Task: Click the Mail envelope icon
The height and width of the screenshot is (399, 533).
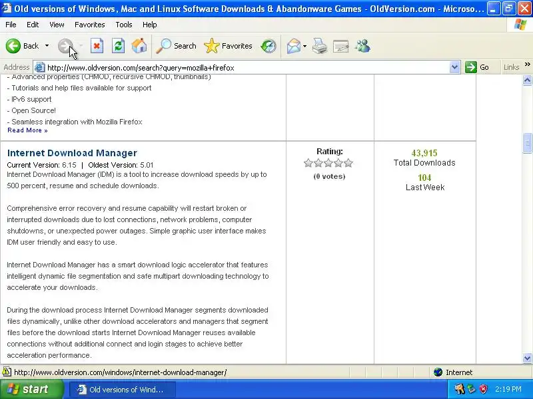Action: pos(293,46)
